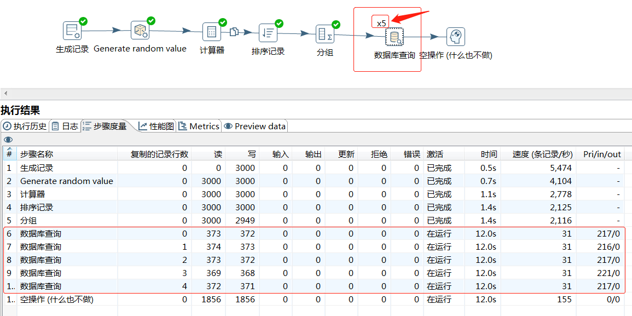The image size is (632, 316).
Task: Switch to the 日志 tab
Action: [x=65, y=126]
